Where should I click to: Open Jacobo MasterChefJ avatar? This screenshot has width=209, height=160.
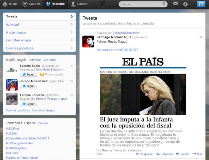[12, 85]
